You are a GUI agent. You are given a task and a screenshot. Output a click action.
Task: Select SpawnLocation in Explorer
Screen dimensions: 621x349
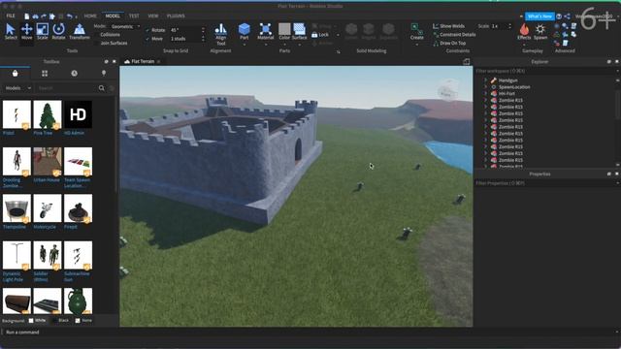tap(514, 87)
